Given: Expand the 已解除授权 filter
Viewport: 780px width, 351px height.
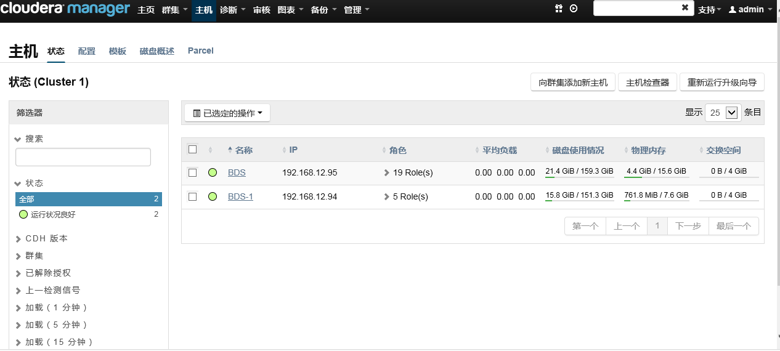Looking at the screenshot, I should pos(43,273).
